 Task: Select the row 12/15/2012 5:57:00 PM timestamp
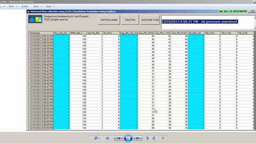pyautogui.click(x=41, y=128)
